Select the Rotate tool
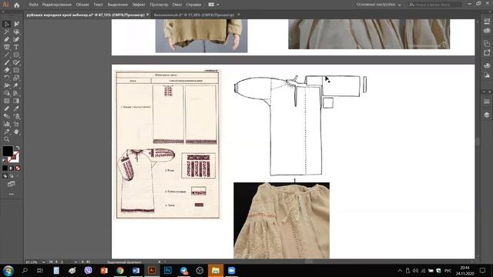Image resolution: width=493 pixels, height=277 pixels. click(x=7, y=78)
